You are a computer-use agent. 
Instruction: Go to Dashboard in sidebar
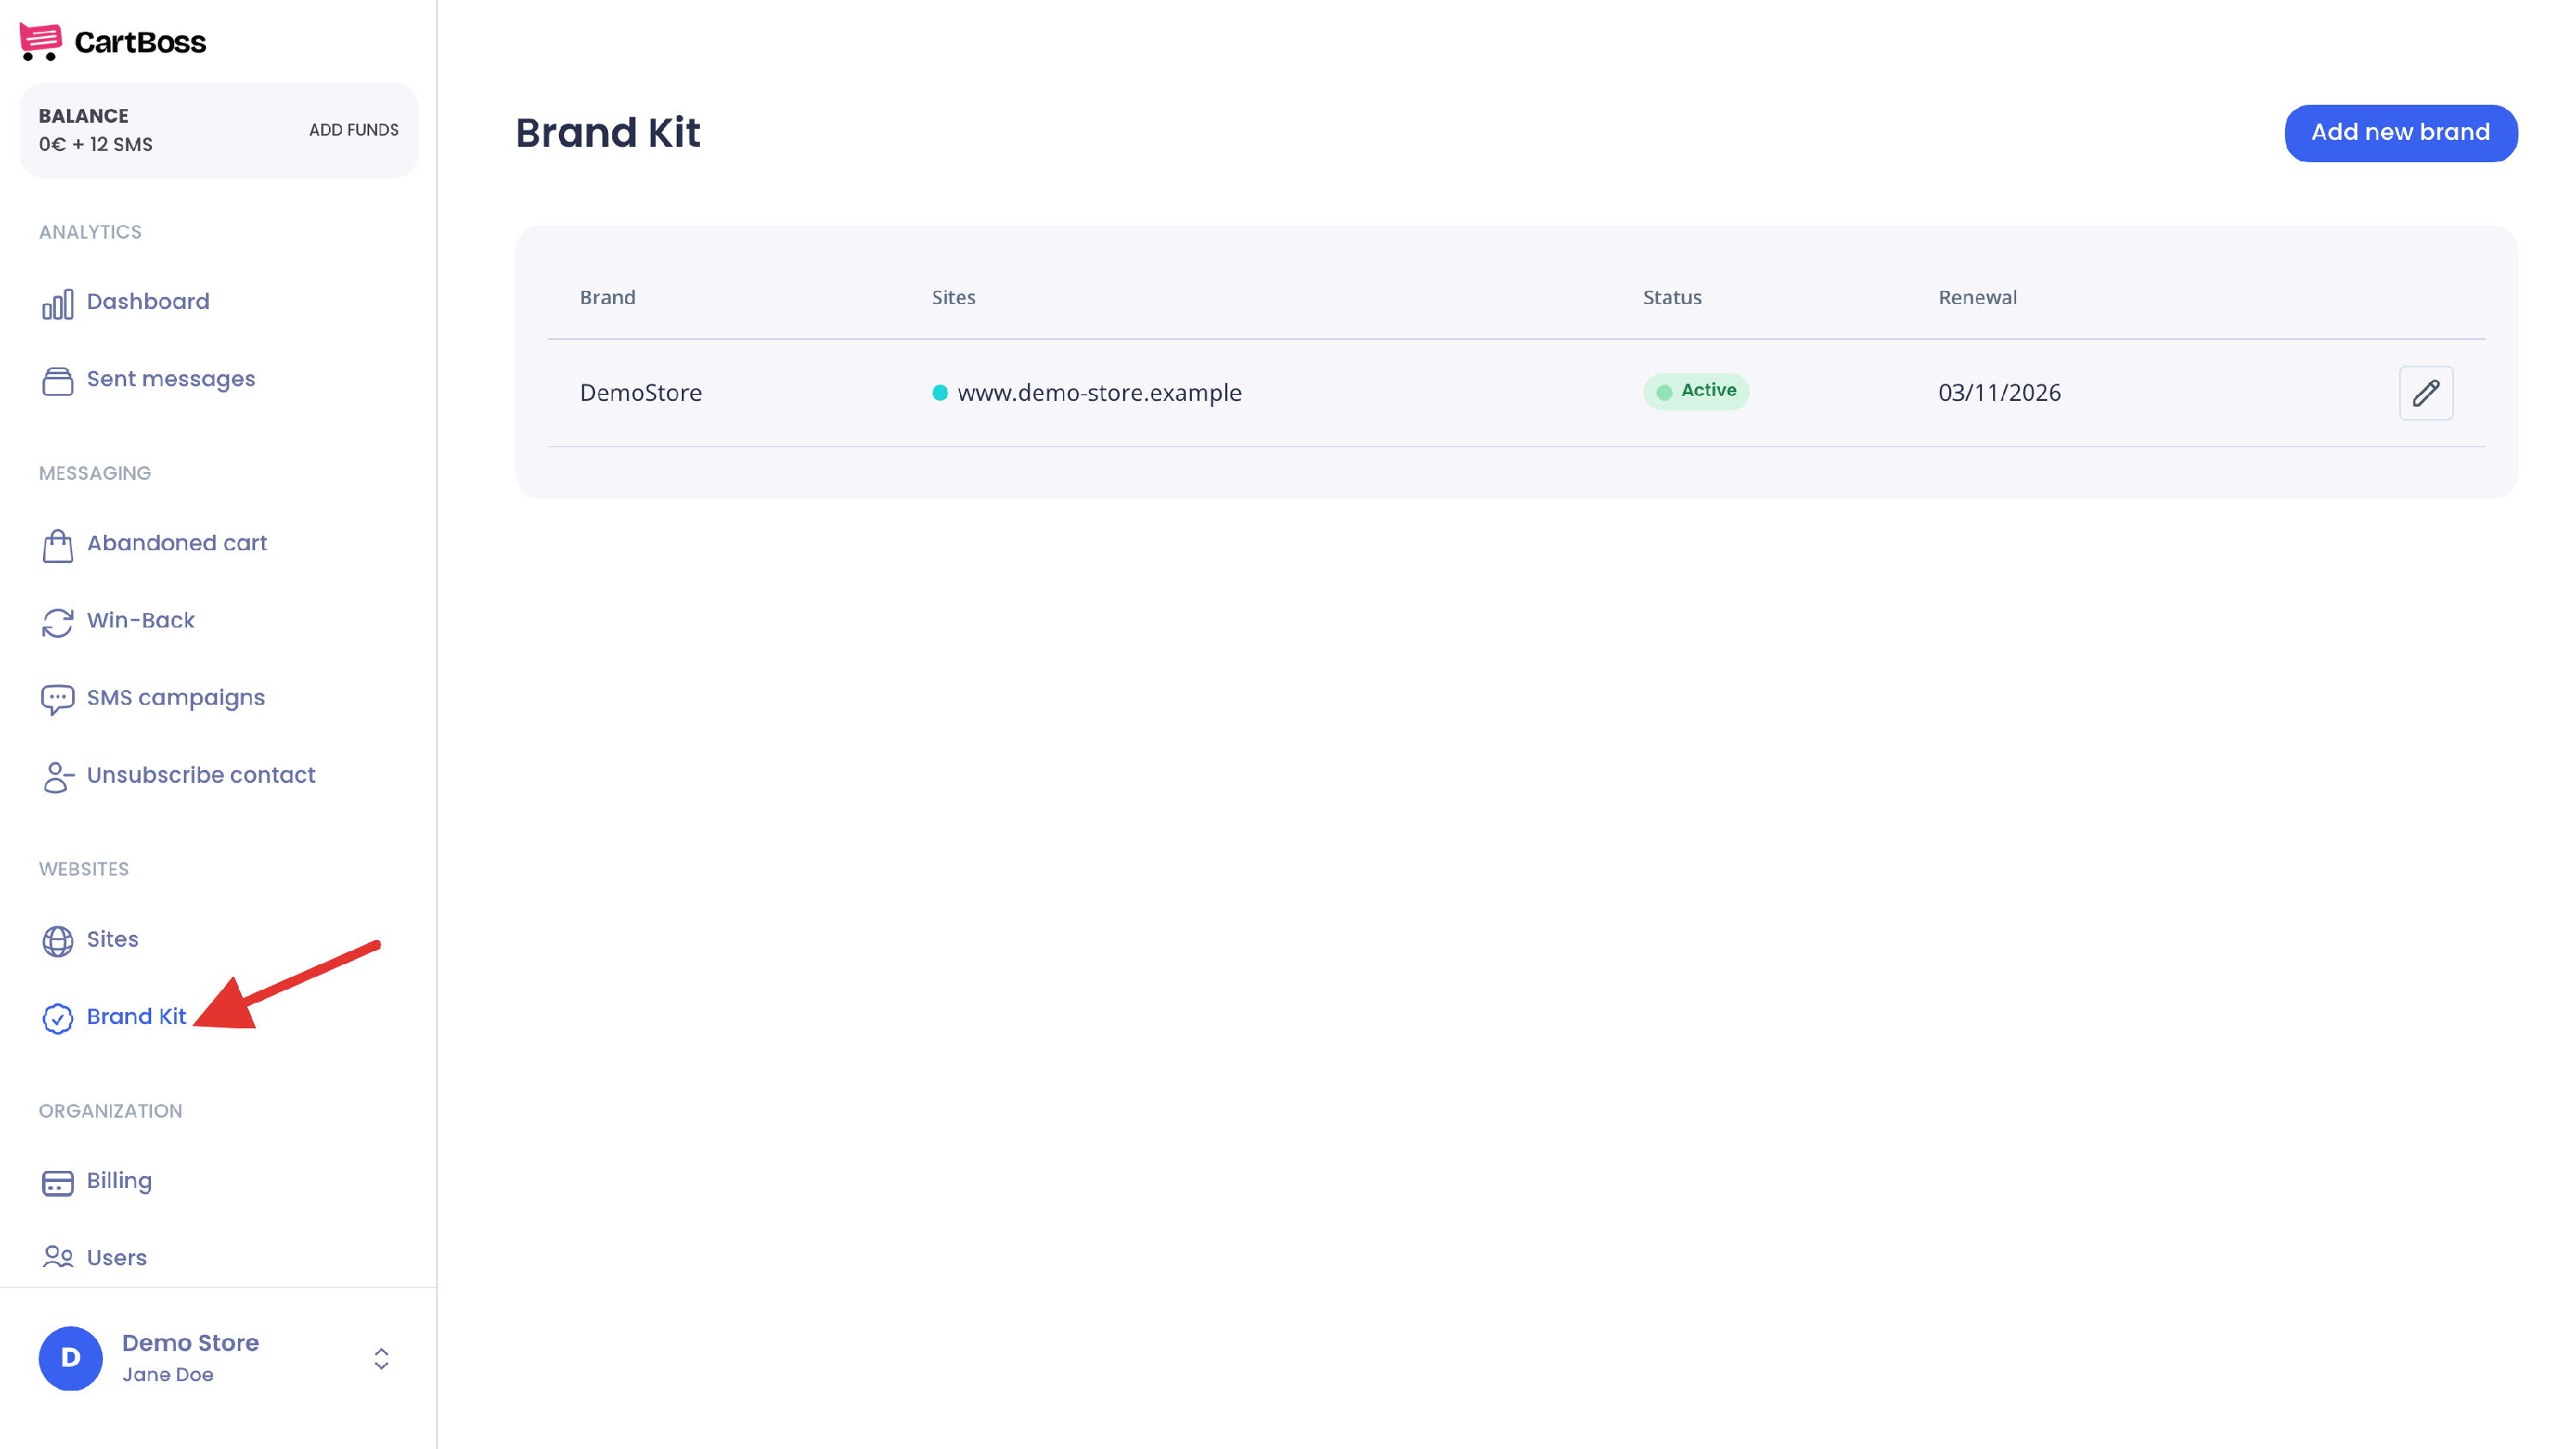tap(148, 301)
